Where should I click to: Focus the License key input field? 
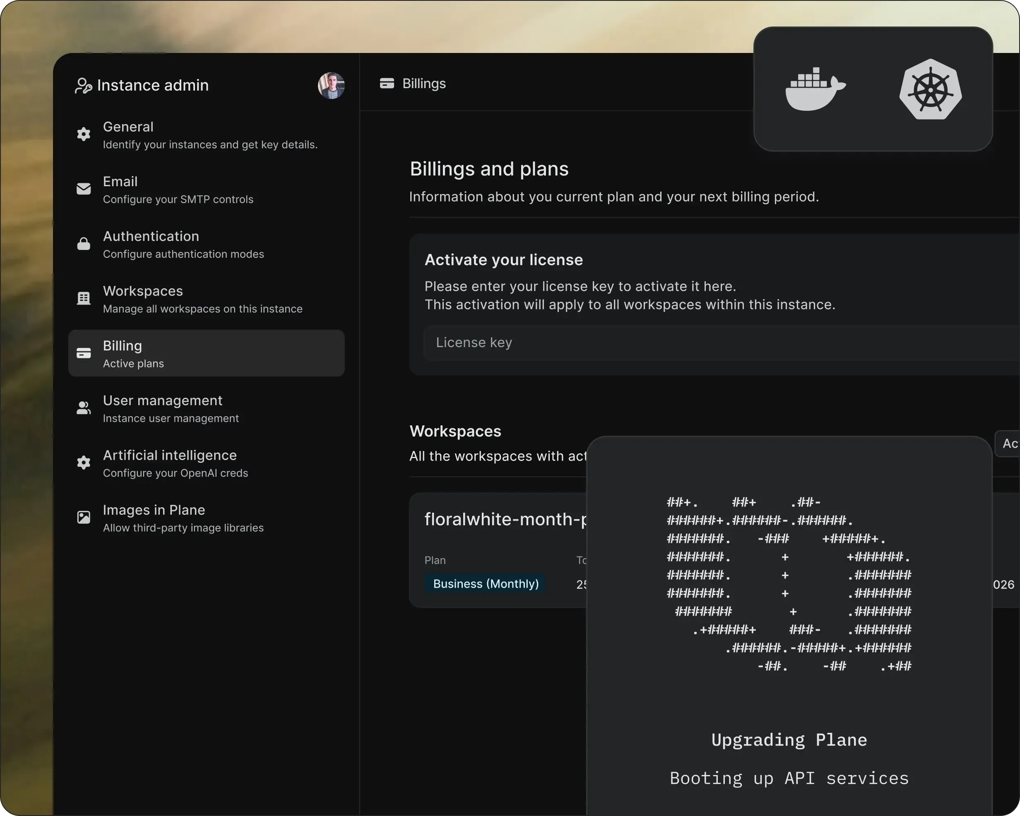coord(722,343)
